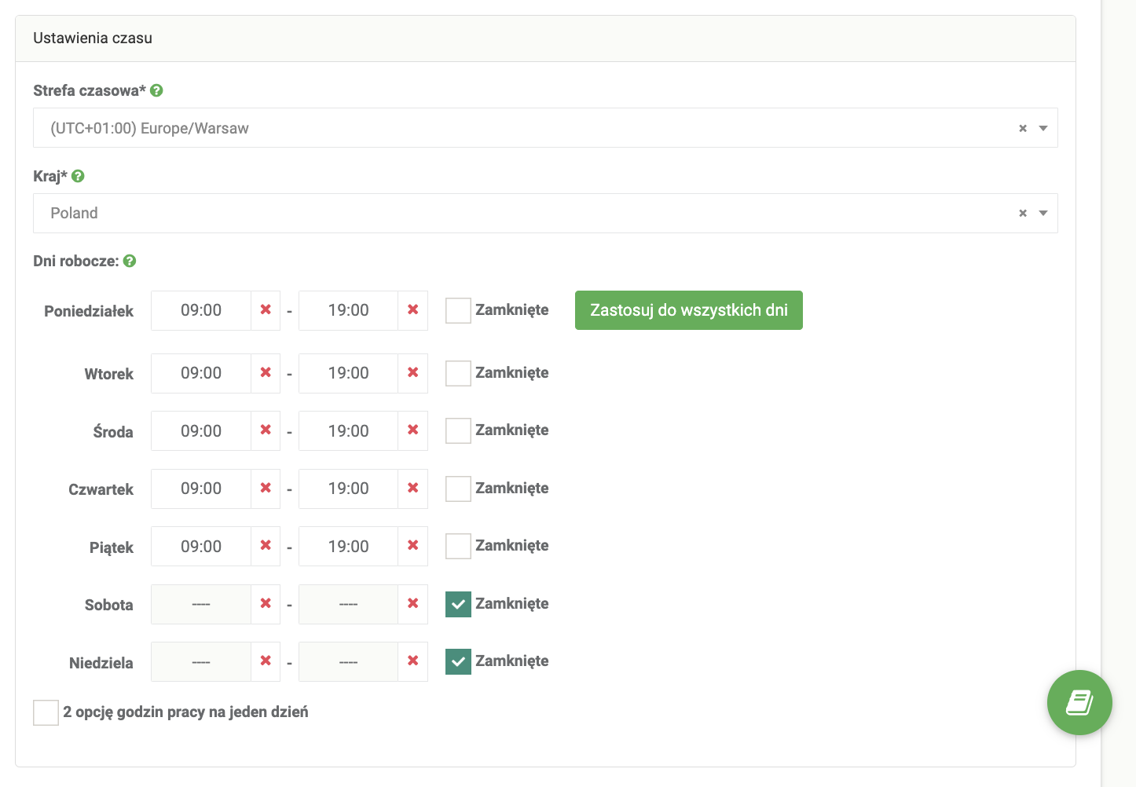Viewport: 1136px width, 787px height.
Task: Clear Sobota start time with red X
Action: 266,604
